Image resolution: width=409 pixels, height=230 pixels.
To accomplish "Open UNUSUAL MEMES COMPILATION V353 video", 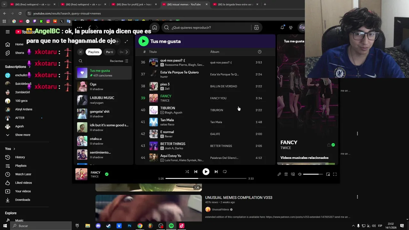I will [x=238, y=197].
